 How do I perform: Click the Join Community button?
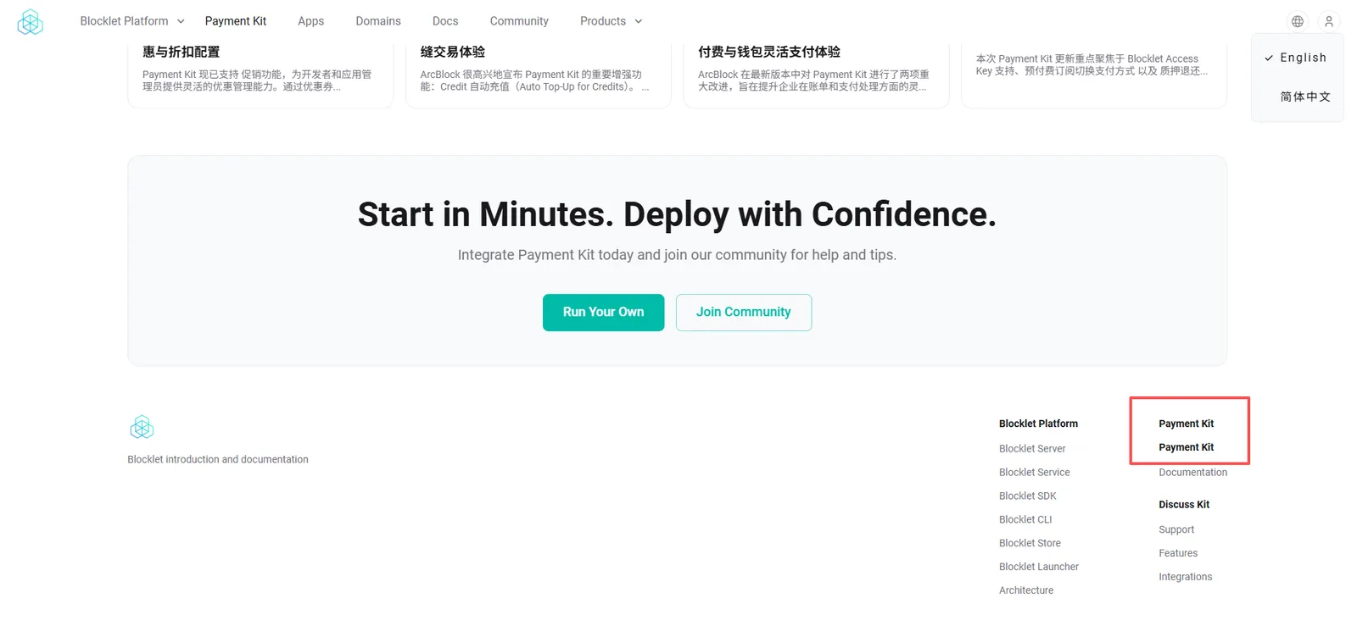coord(744,313)
